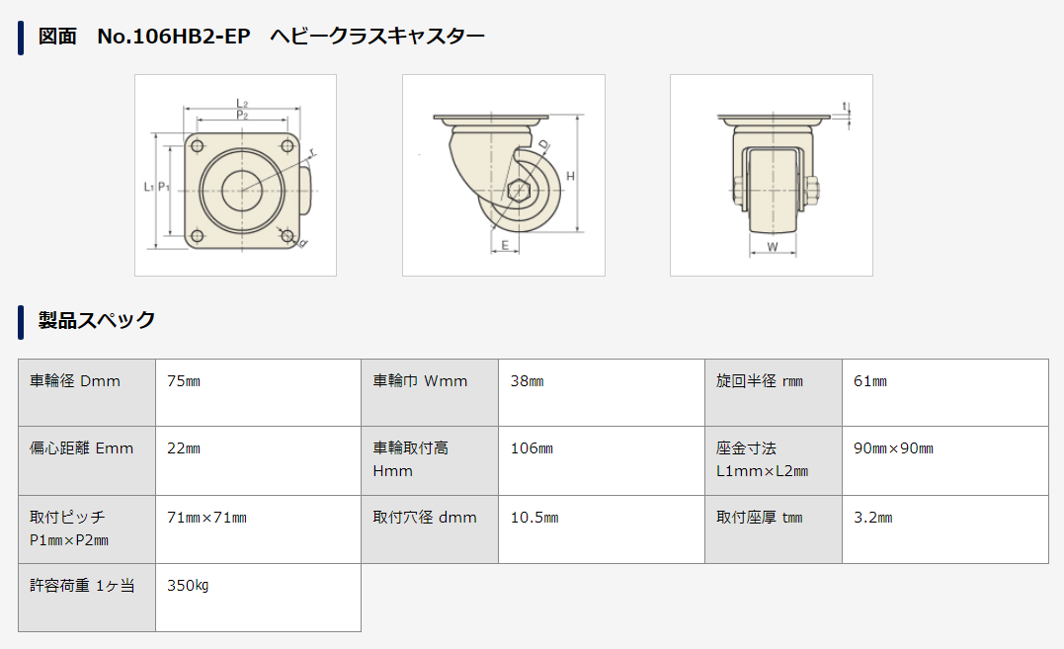Click the 取付座厚 tmm label cell
The image size is (1064, 649).
(774, 529)
